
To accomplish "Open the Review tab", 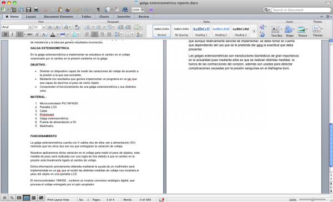I will (x=144, y=17).
